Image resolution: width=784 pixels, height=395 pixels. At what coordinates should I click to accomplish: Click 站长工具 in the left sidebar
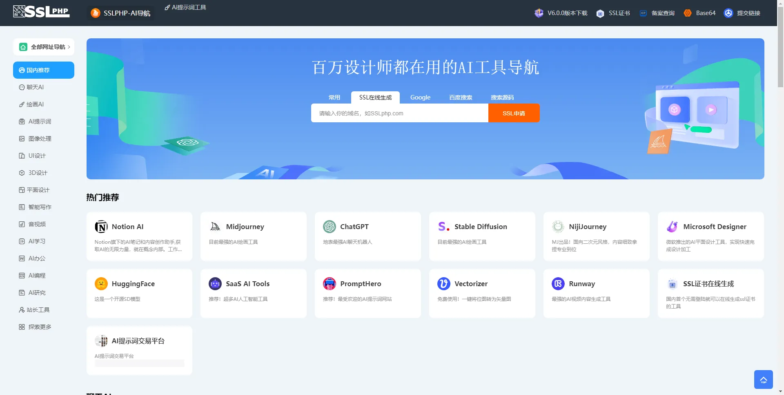click(38, 310)
